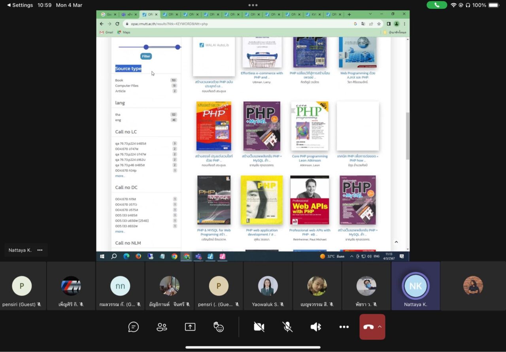The image size is (506, 352).
Task: Open the Web Programming AJAX title link
Action: [358, 75]
